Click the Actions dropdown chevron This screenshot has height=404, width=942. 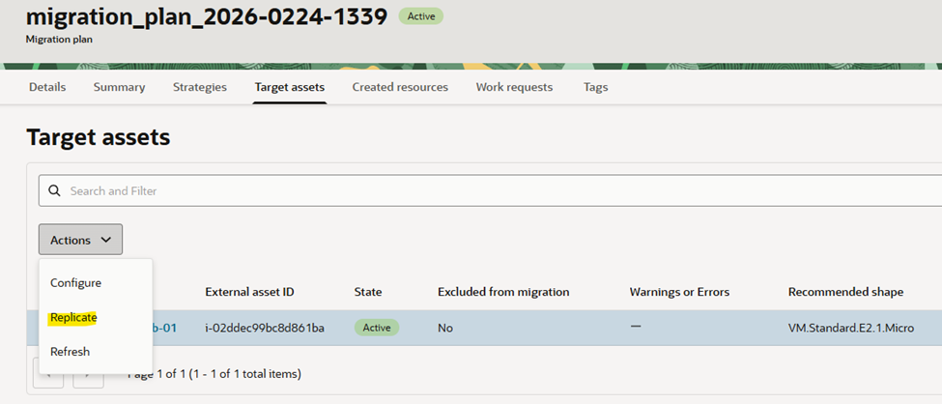tap(106, 240)
